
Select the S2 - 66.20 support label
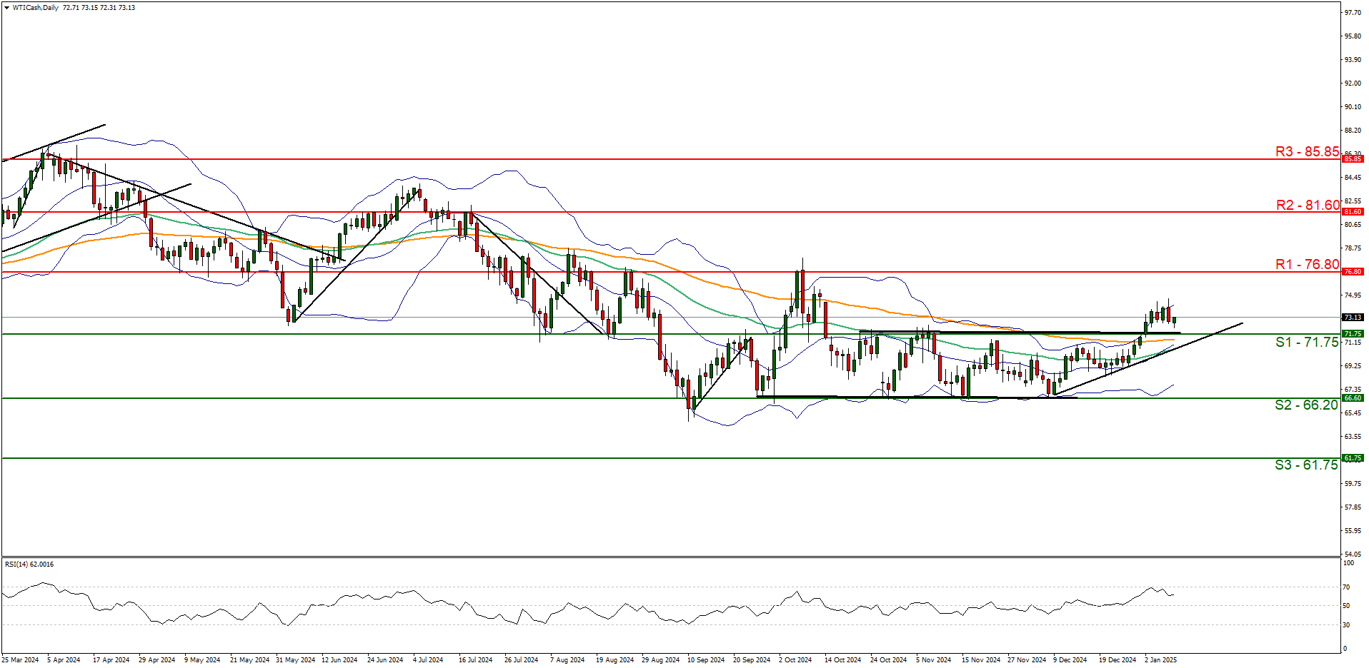click(1306, 405)
